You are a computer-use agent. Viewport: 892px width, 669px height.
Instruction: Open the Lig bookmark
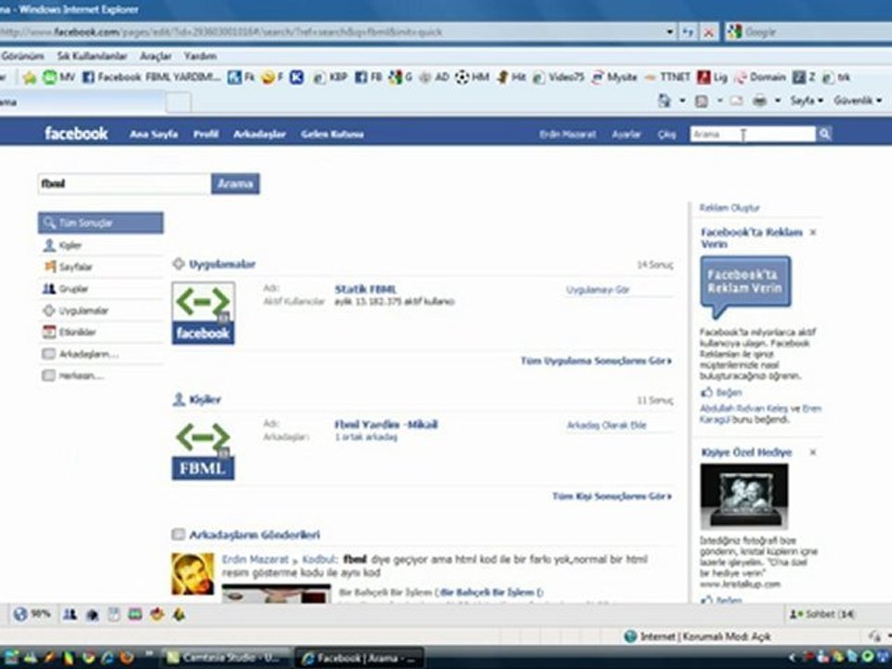(713, 77)
